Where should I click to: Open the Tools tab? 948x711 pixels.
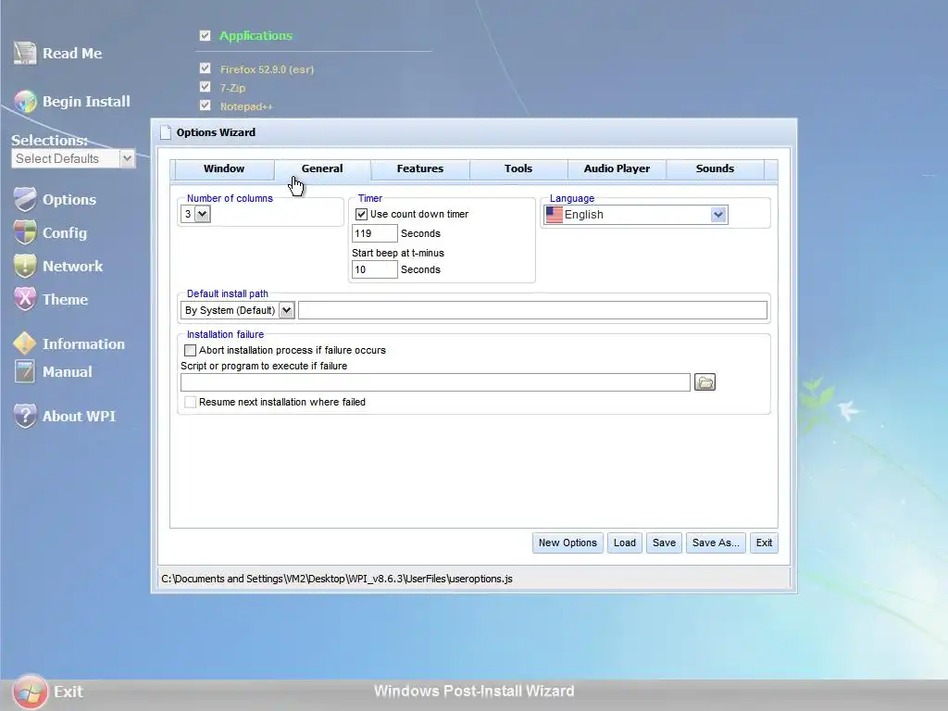(x=518, y=168)
